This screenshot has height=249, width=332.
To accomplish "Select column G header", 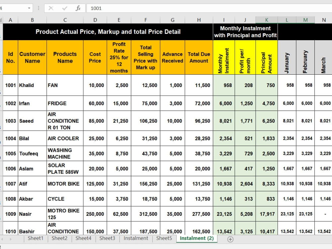I will pyautogui.click(x=173, y=20).
